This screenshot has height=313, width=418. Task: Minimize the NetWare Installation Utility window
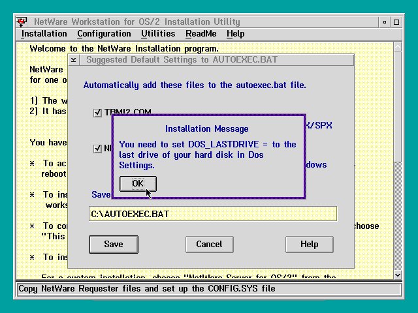point(385,22)
